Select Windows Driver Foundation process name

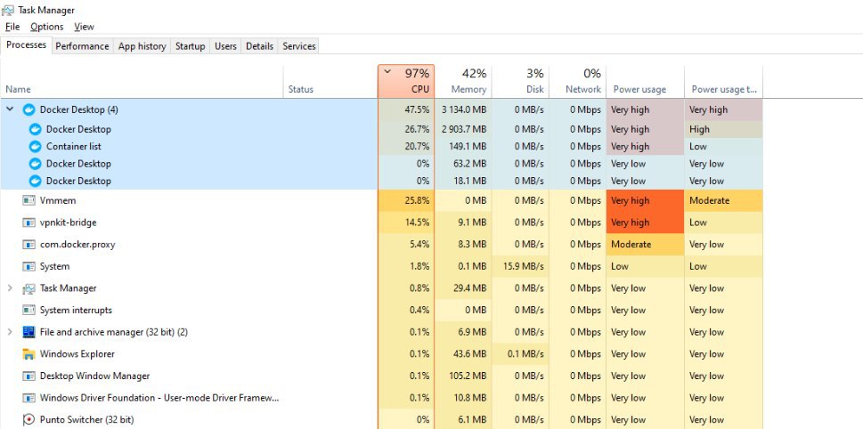click(159, 398)
